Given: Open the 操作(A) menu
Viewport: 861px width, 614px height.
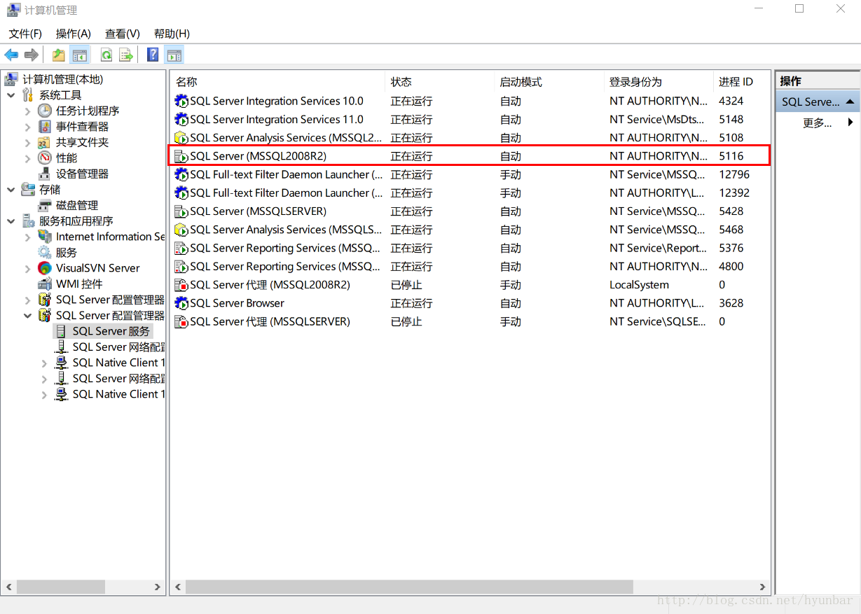Looking at the screenshot, I should [74, 34].
